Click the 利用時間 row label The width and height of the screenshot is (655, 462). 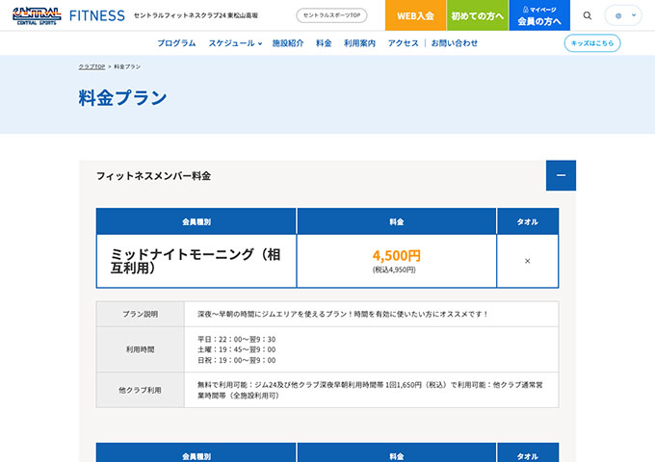(140, 349)
